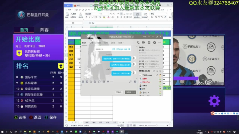Open the Send button options arrow
The image size is (239, 134).
(134, 92)
